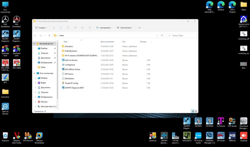Open the Просмотреть menu

point(125,28)
